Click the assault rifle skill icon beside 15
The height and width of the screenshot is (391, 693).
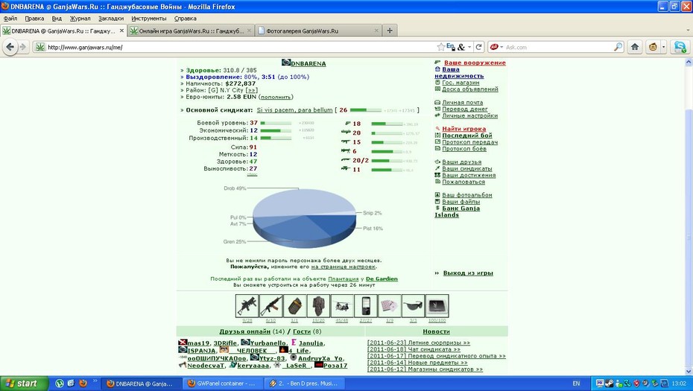tap(346, 142)
